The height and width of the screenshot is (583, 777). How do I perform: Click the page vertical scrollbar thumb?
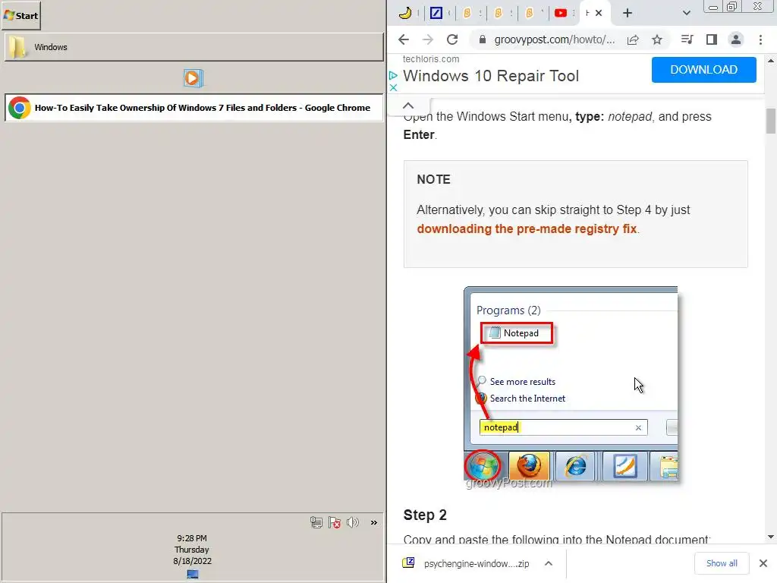tap(771, 121)
